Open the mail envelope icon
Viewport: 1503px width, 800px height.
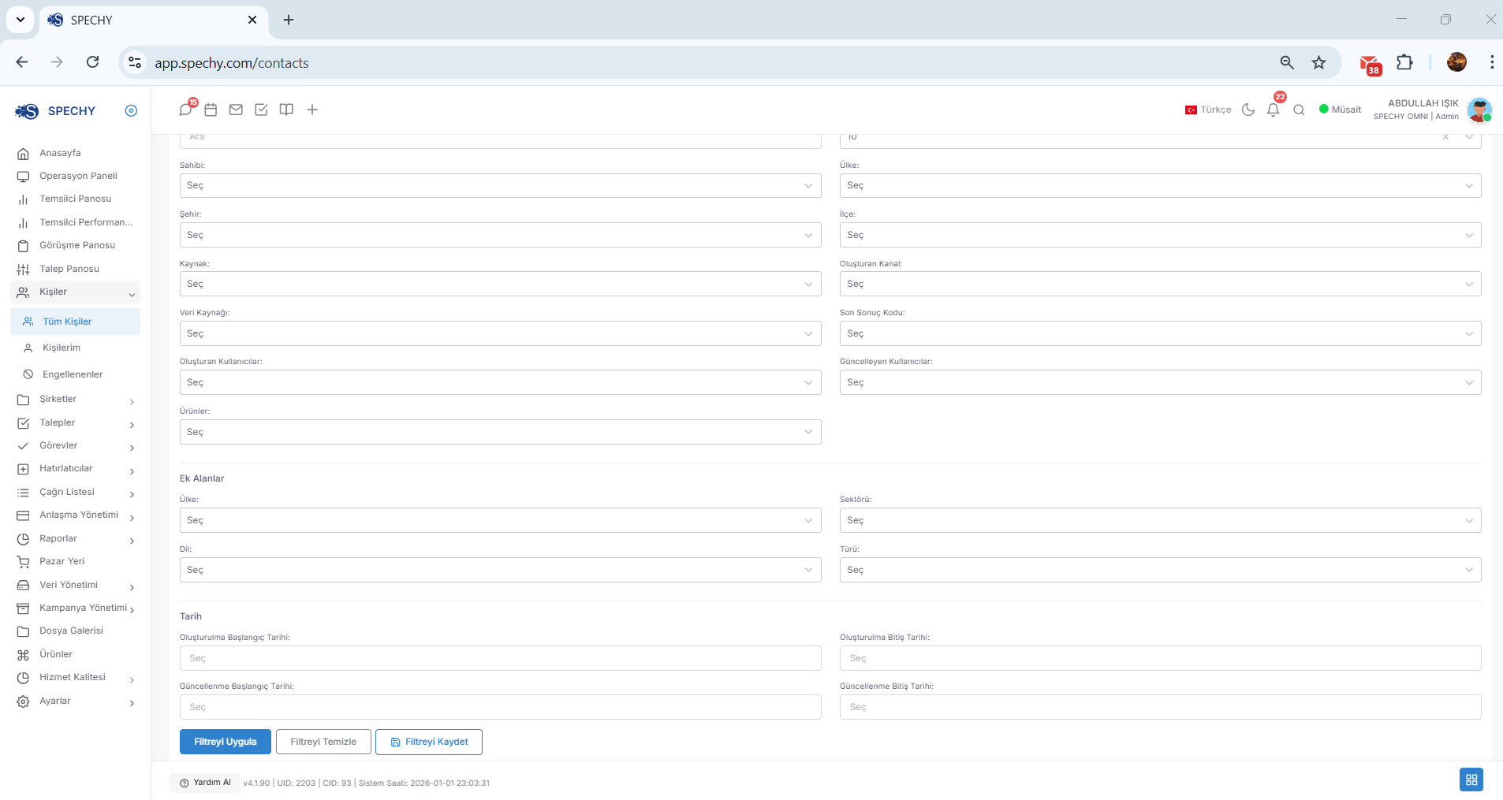point(236,110)
